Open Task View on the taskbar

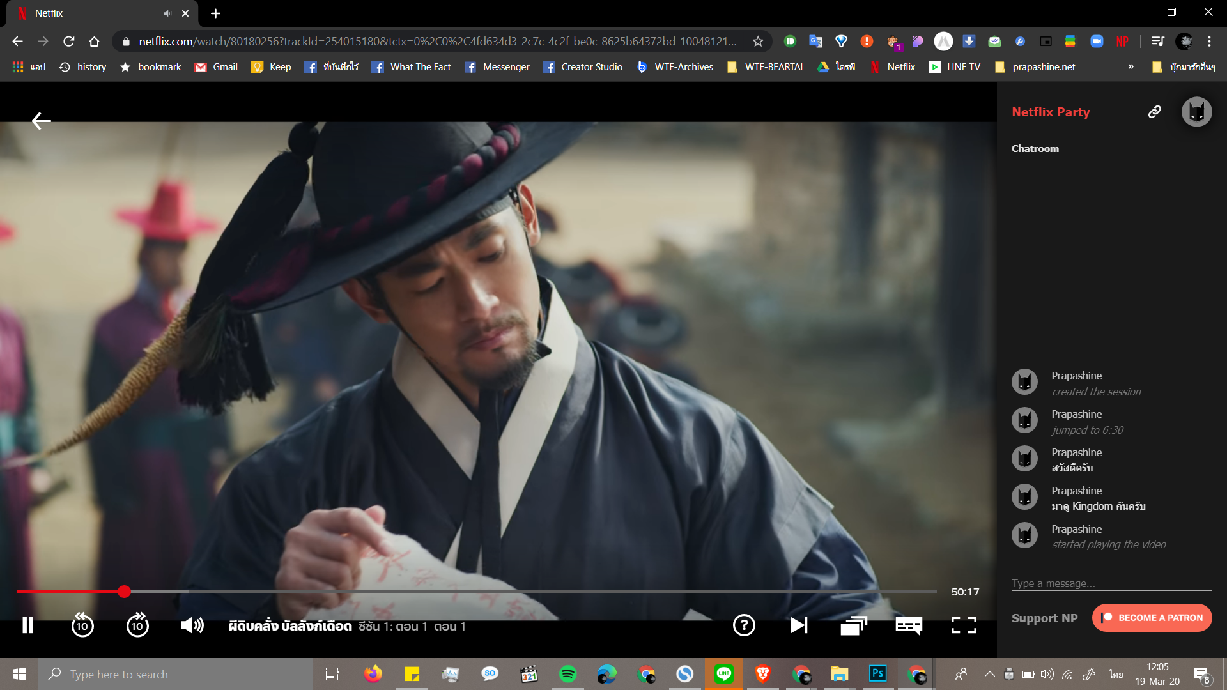[x=332, y=674]
